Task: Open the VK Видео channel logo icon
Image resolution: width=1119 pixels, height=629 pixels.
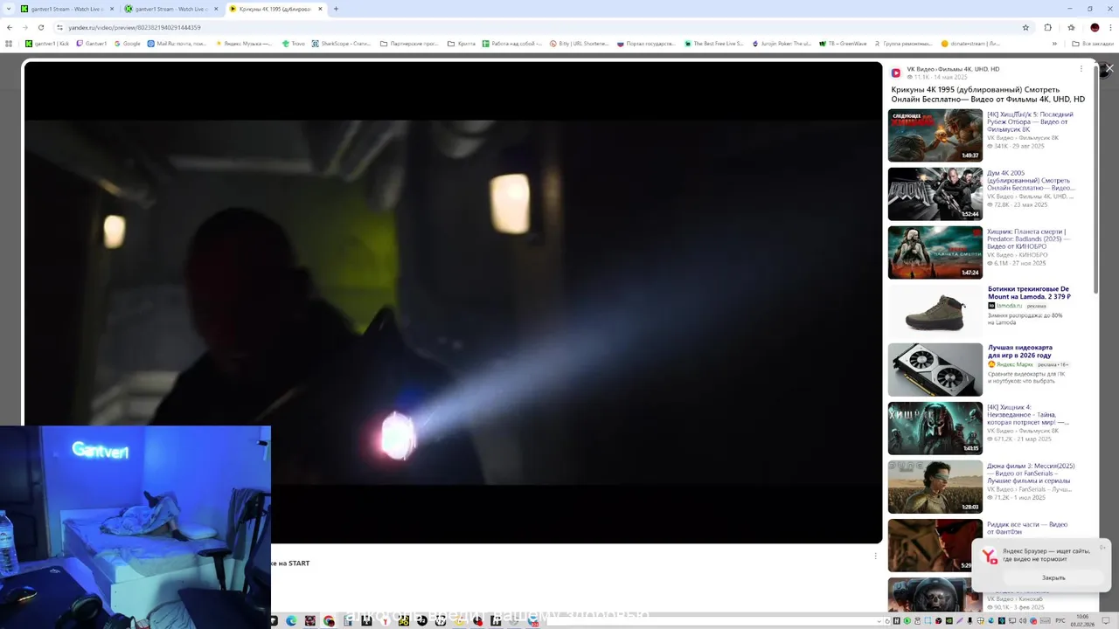Action: click(x=896, y=73)
